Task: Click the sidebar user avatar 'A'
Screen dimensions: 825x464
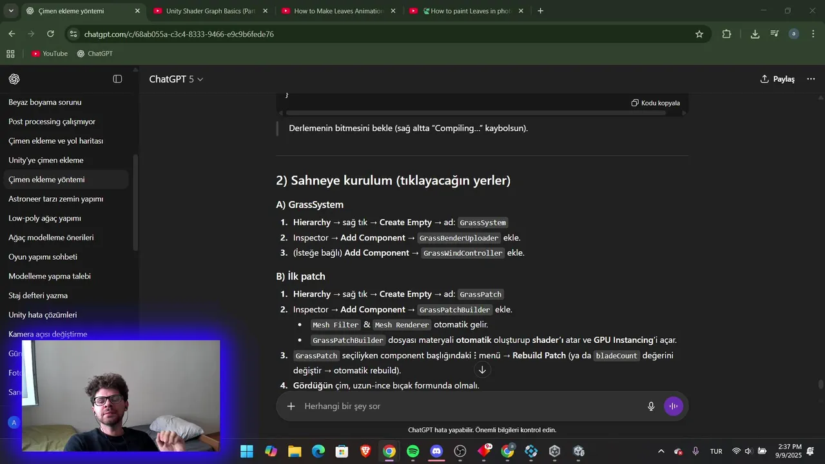Action: click(14, 423)
